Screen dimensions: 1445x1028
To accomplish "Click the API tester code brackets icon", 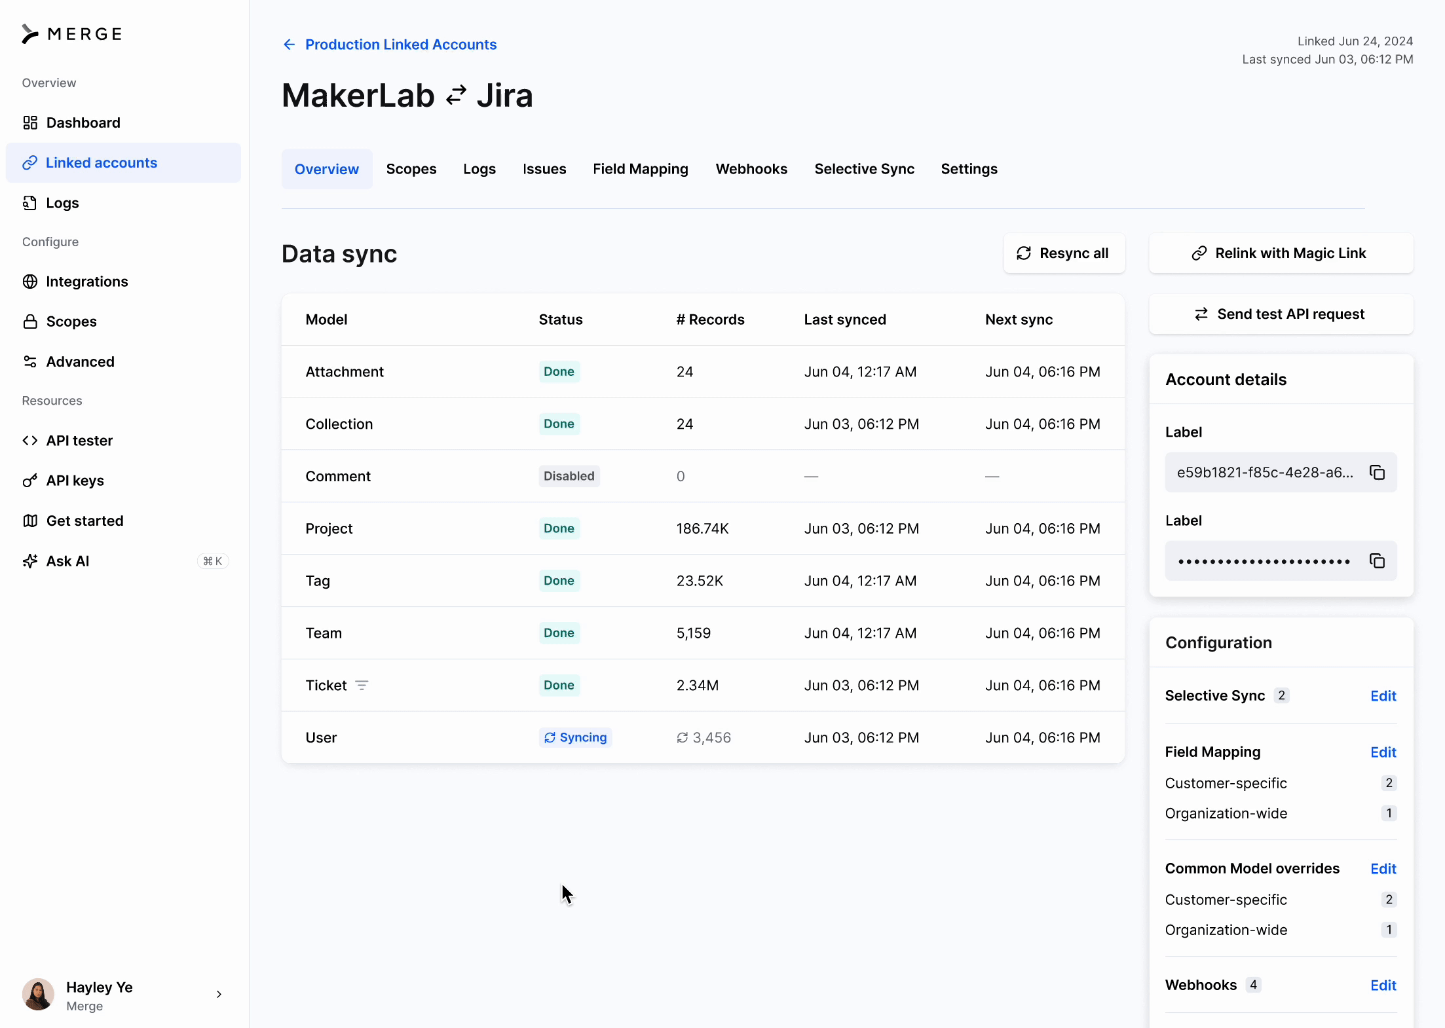I will 30,441.
